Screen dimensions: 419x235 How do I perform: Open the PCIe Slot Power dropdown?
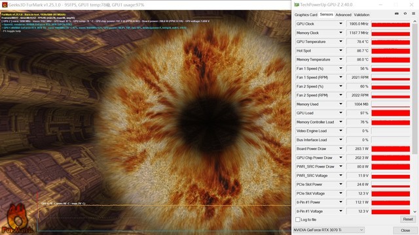click(x=340, y=184)
